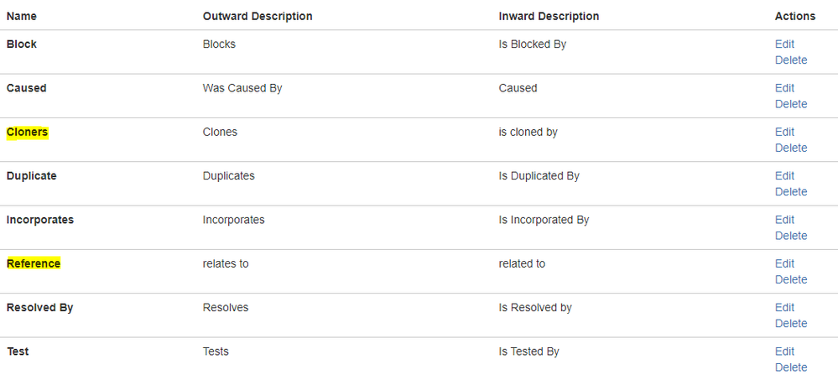The height and width of the screenshot is (380, 838).
Task: Edit the Block link type
Action: [784, 44]
